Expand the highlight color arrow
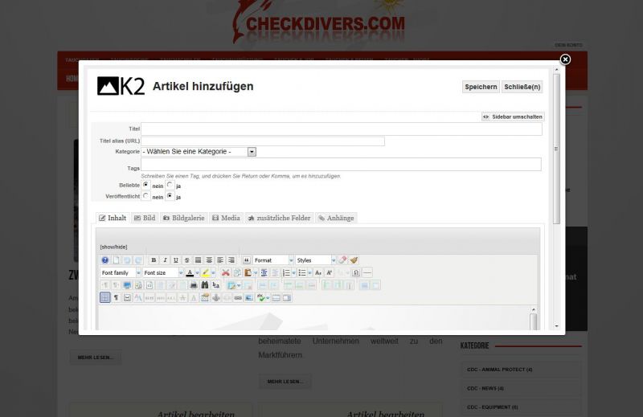Image resolution: width=643 pixels, height=417 pixels. (213, 272)
